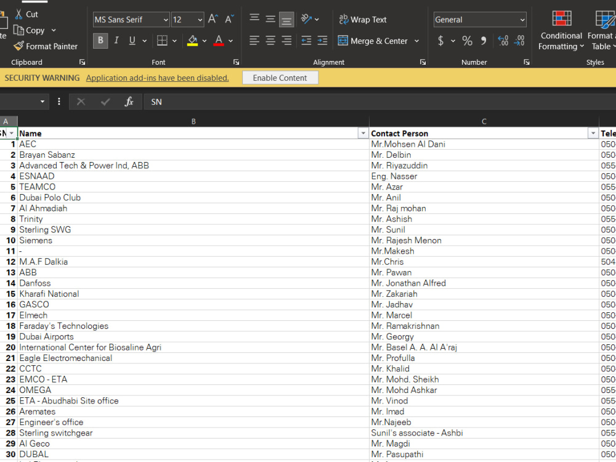Image resolution: width=616 pixels, height=462 pixels.
Task: Click the Cut scissors icon
Action: click(x=18, y=14)
